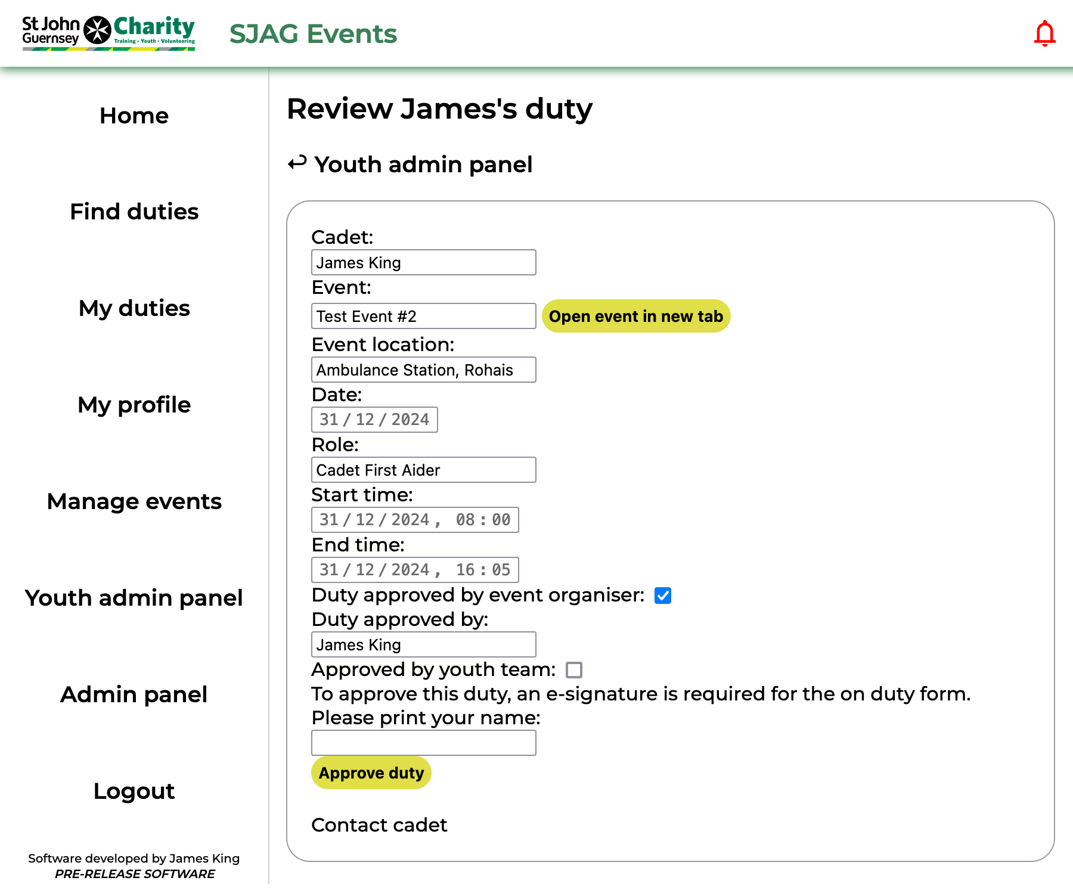
Task: Click the SJAG Events header title
Action: [x=313, y=33]
